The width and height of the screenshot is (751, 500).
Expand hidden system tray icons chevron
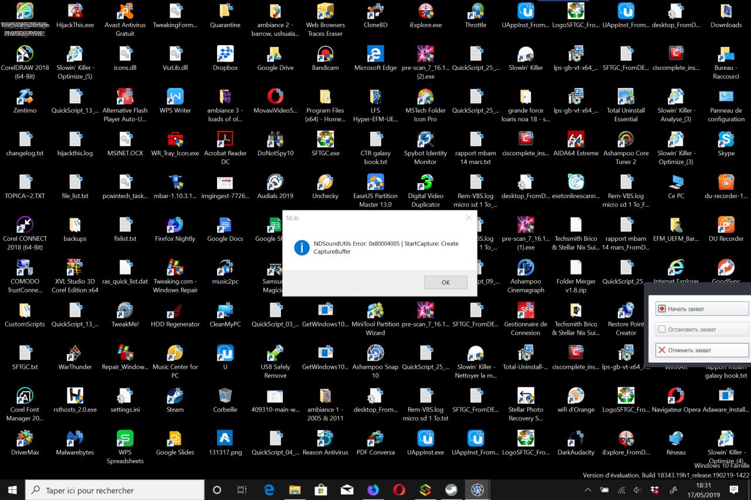588,490
